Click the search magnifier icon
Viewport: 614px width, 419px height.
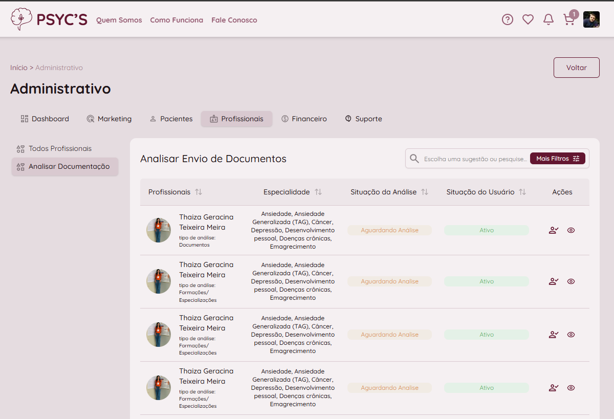click(x=414, y=159)
